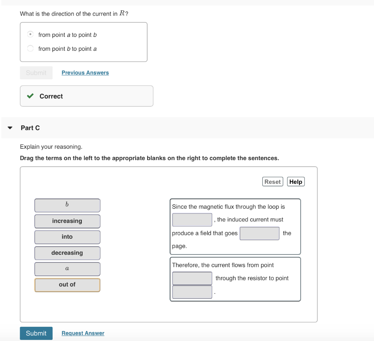Select 'from point b to point a' radio option

pos(31,49)
